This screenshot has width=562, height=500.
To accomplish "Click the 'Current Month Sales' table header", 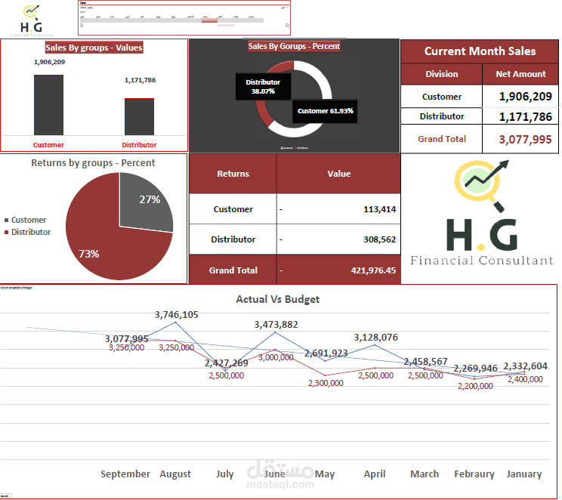I will 480,51.
